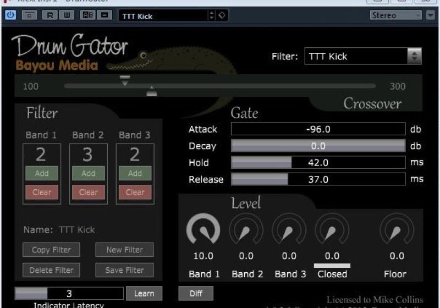
Task: Open the TTT Kick preset selector
Action: [164, 16]
